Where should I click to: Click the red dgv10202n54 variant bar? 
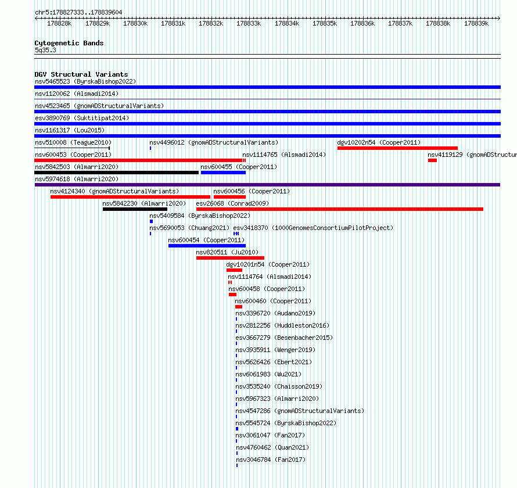coord(398,148)
